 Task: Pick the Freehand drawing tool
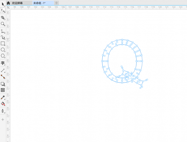[x=3, y=31]
